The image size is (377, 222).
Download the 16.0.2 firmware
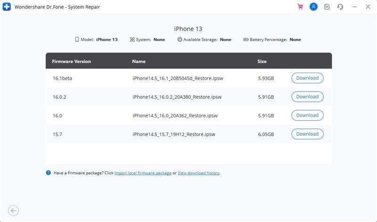307,97
